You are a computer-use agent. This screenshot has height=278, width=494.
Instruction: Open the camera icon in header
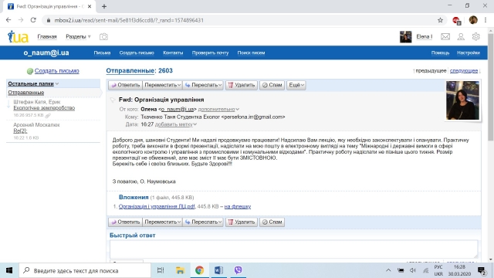click(x=103, y=36)
